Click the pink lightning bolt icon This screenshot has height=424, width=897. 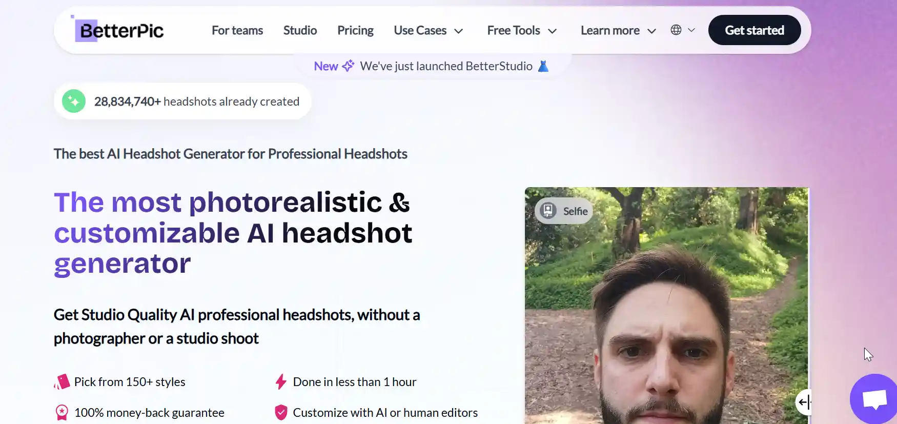click(x=281, y=381)
